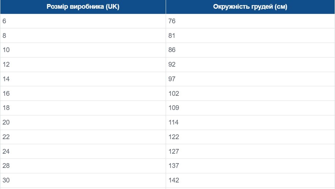Select the UK size 6 cell
Image resolution: width=335 pixels, height=189 pixels.
pyautogui.click(x=4, y=21)
